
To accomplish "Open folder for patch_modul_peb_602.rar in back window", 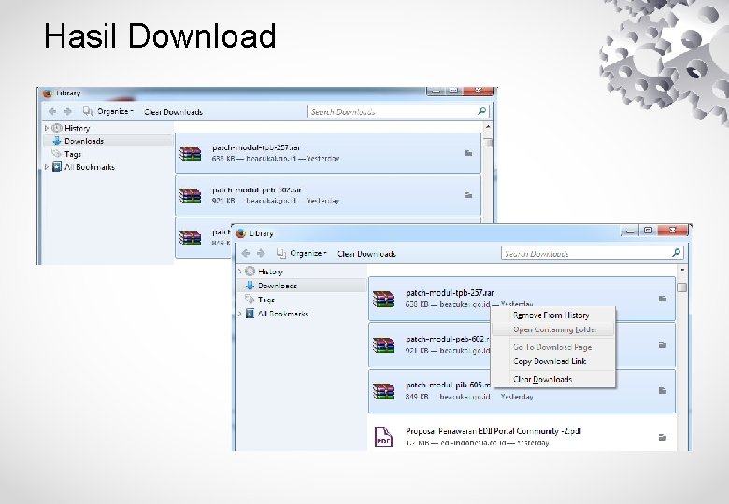I will point(468,195).
